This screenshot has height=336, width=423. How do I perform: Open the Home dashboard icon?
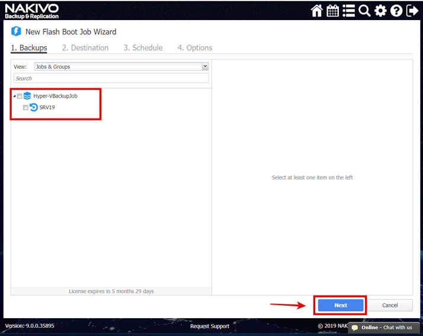click(x=316, y=11)
